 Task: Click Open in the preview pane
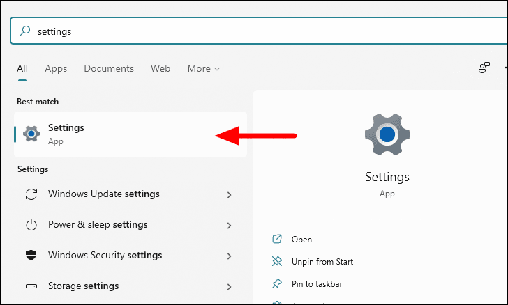pos(301,240)
